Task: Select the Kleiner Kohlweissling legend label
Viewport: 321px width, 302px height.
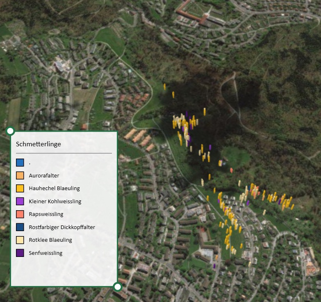Action: 55,201
